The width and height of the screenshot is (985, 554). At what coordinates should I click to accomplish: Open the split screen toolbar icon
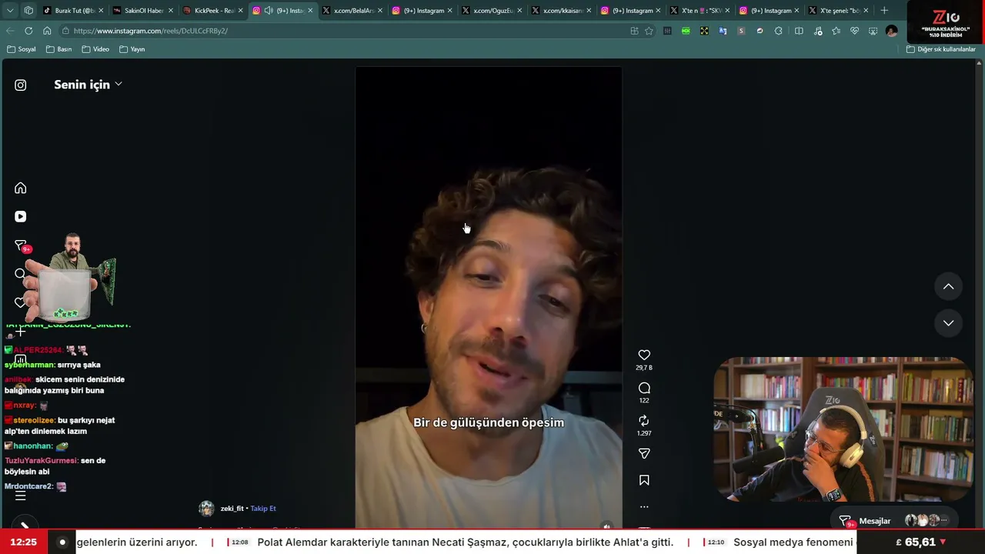pos(799,31)
